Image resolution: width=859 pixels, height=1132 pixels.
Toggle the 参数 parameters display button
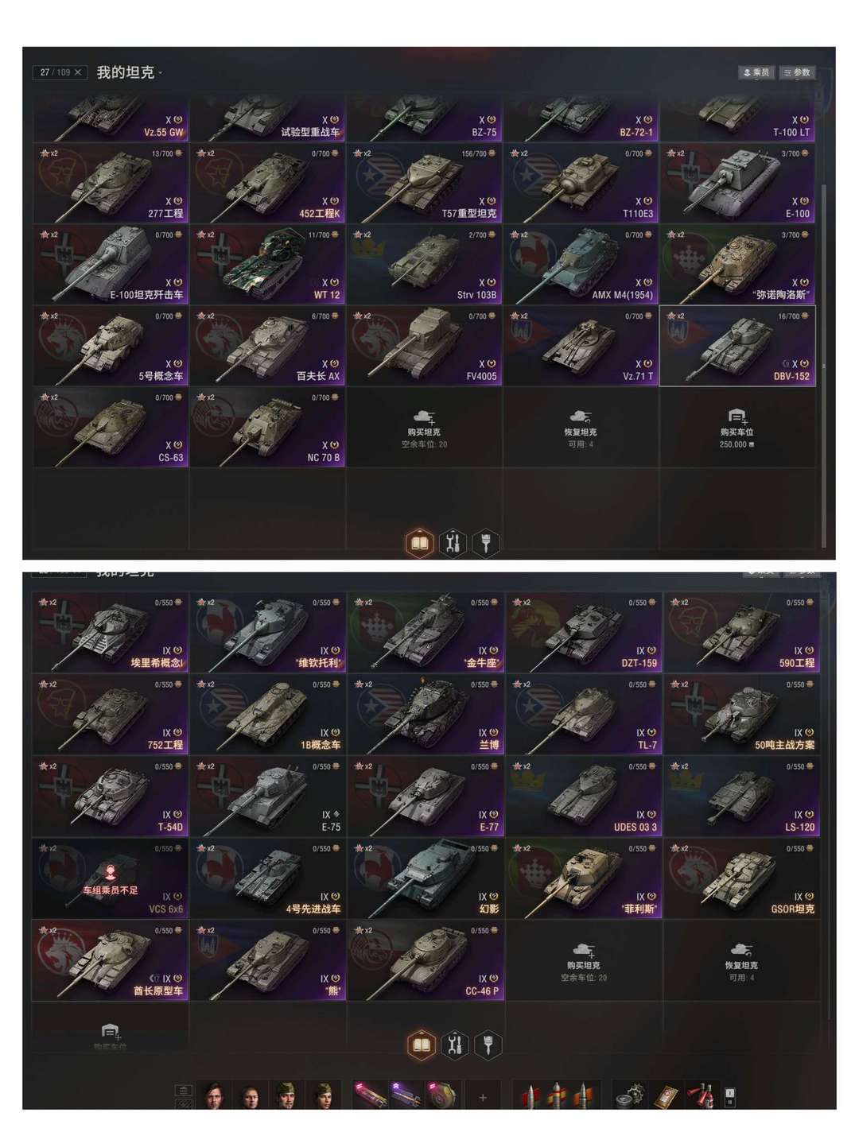(x=797, y=72)
